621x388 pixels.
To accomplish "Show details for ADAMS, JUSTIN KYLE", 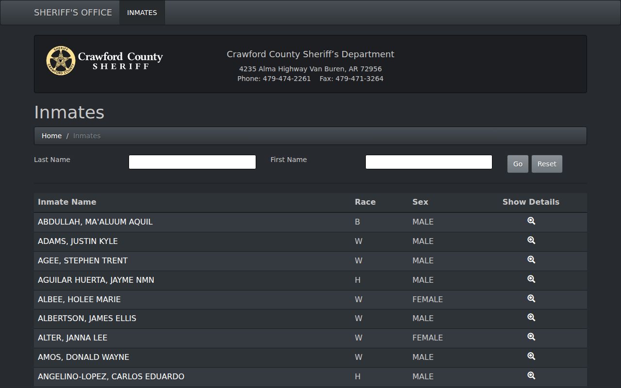I will (531, 241).
